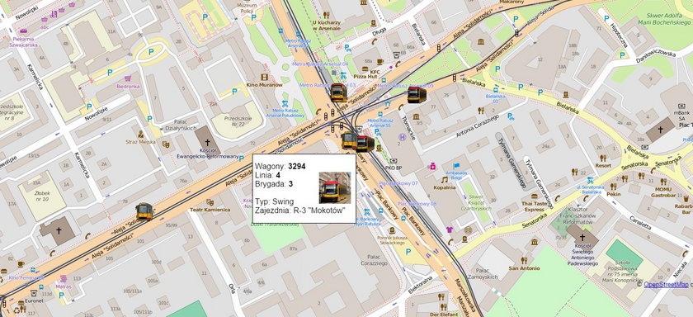Click the Kino Muranów cinema icon
This screenshot has width=693, height=317.
pyautogui.click(x=264, y=77)
